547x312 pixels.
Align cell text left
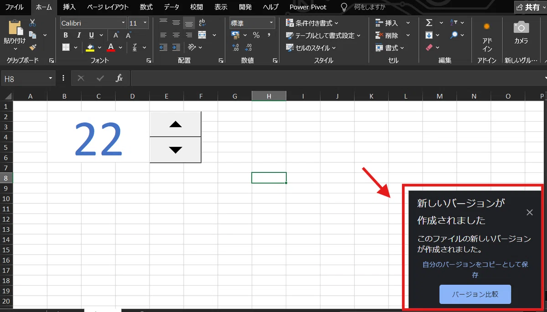pos(163,35)
